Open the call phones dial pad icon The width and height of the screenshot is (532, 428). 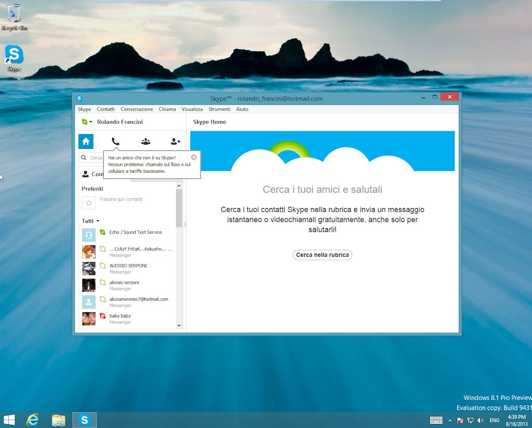116,141
